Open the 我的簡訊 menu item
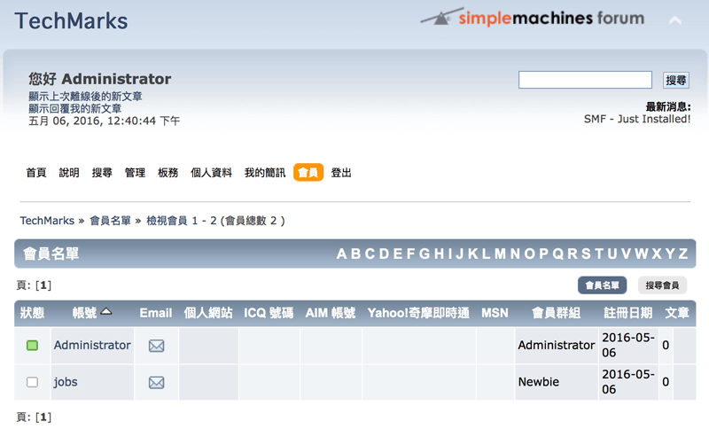Image resolution: width=709 pixels, height=437 pixels. [265, 173]
